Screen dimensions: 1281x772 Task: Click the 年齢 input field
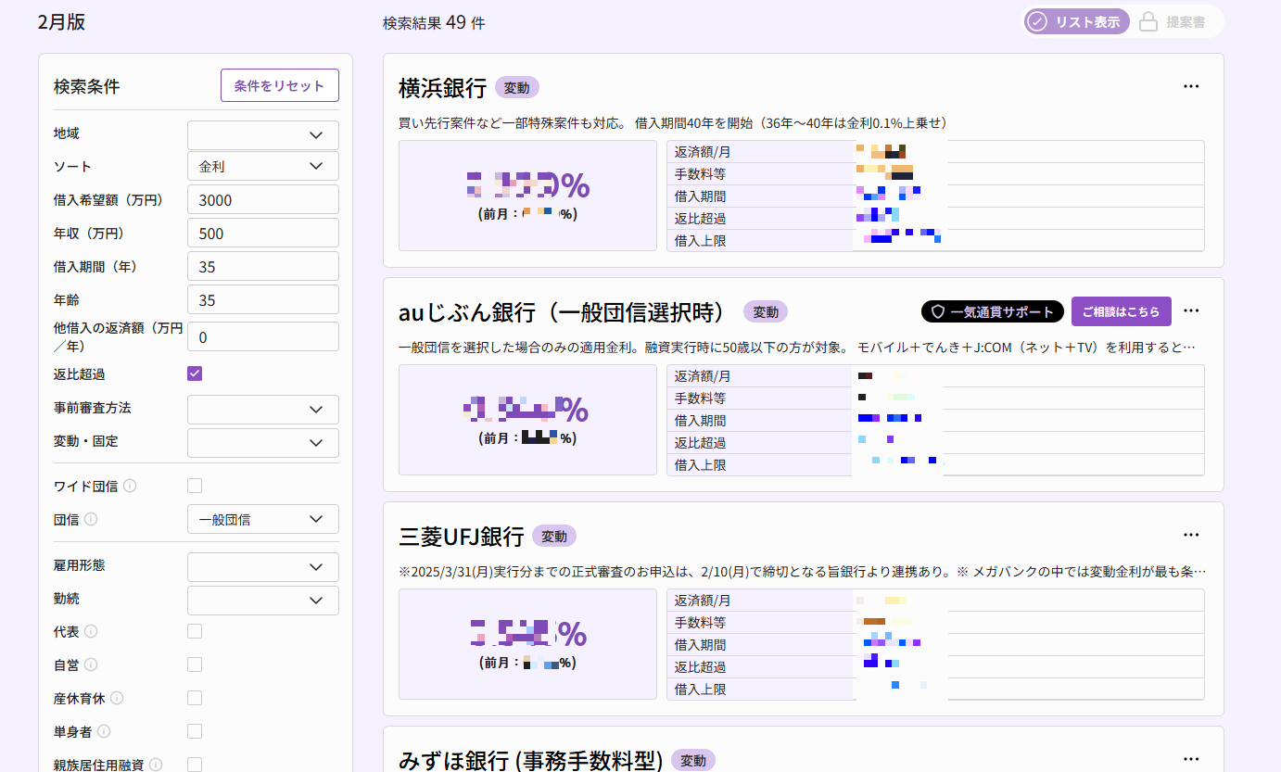[x=263, y=300]
